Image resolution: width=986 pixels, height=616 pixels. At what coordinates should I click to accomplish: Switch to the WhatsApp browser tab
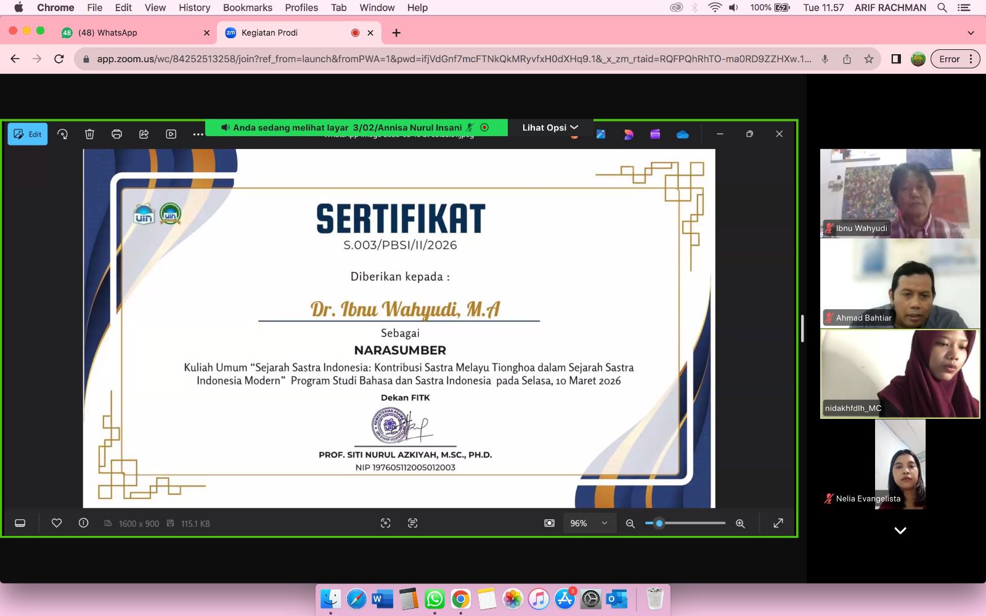[136, 33]
